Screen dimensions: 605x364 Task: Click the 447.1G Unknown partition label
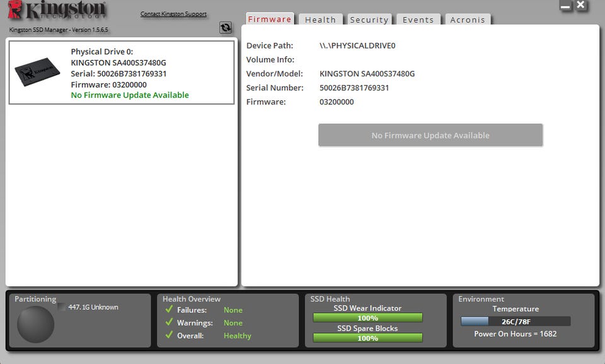pos(93,307)
